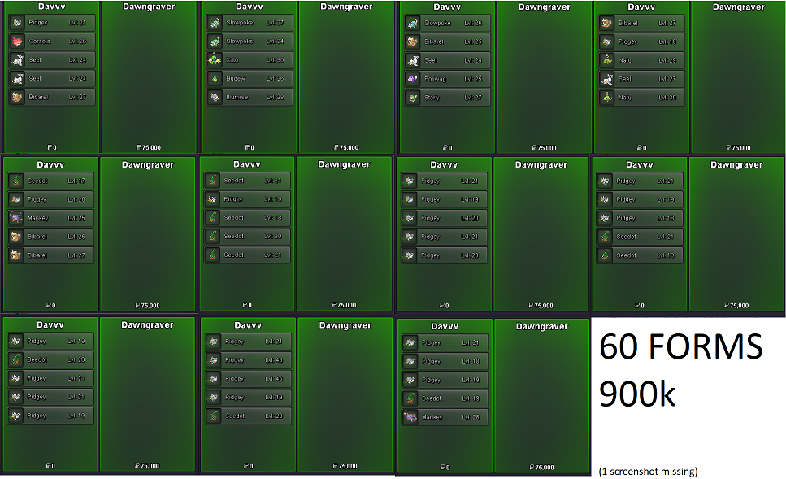Click the Budew icon
Screen dimensions: 786x479
[x=215, y=79]
